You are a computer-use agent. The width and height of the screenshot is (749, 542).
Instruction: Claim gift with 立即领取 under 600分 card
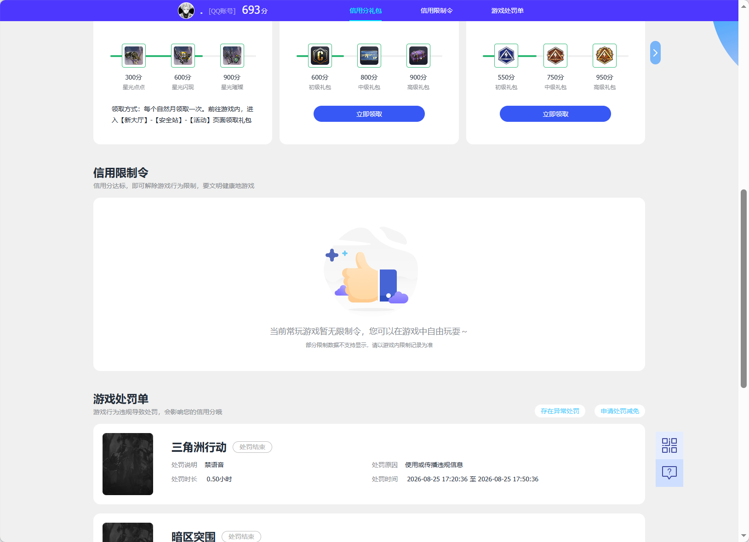tap(369, 114)
